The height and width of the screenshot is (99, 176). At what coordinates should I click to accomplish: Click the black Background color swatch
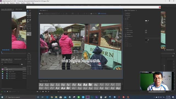coord(146,40)
